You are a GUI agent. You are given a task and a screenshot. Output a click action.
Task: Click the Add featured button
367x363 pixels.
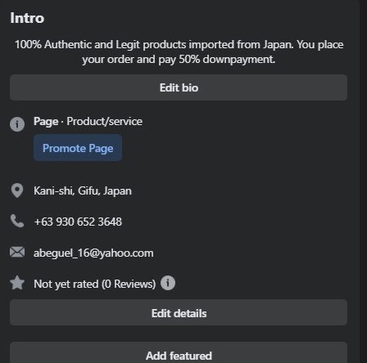pyautogui.click(x=179, y=353)
